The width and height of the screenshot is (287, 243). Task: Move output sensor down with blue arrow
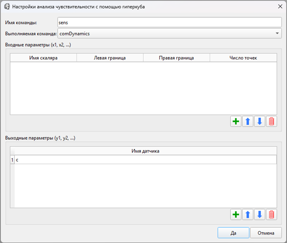[260, 214]
